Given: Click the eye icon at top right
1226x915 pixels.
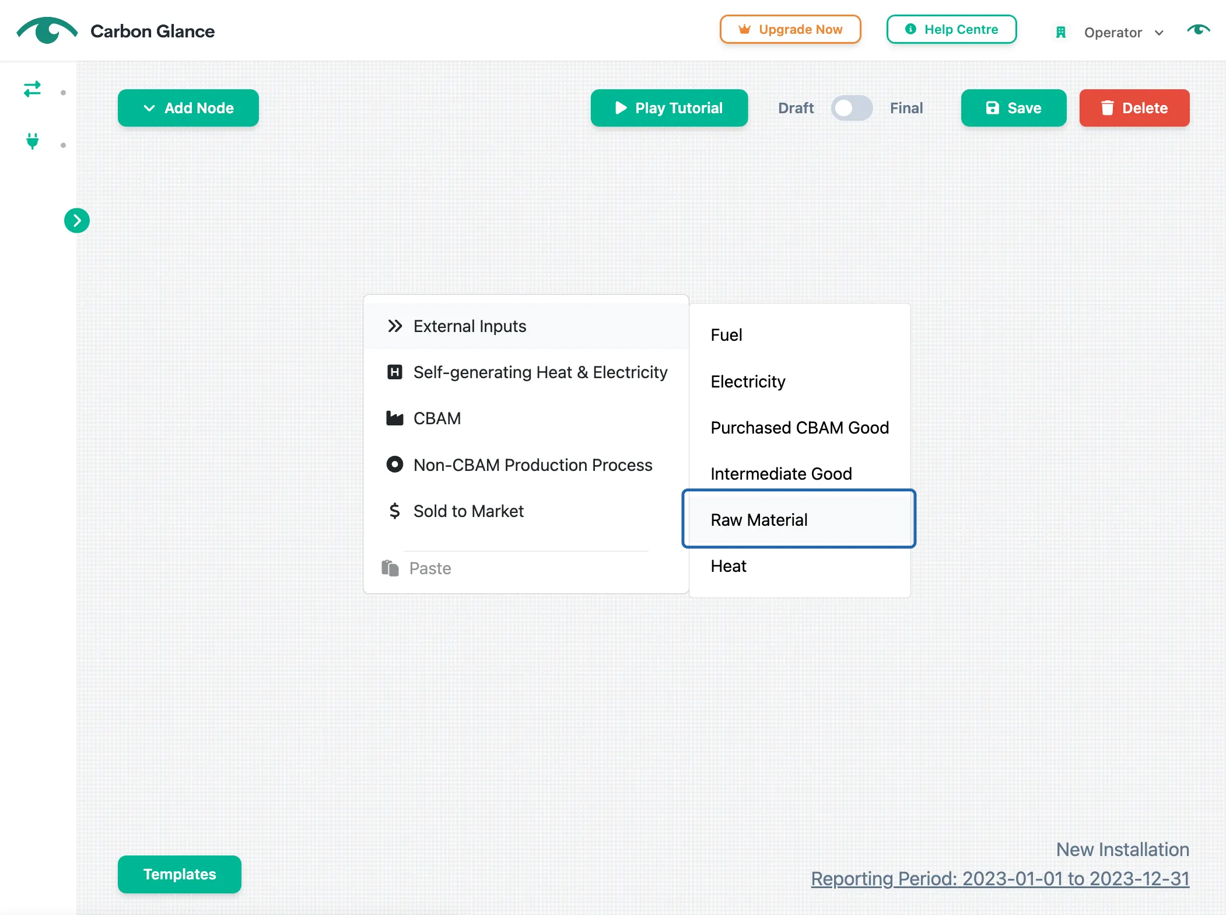Looking at the screenshot, I should (1199, 30).
